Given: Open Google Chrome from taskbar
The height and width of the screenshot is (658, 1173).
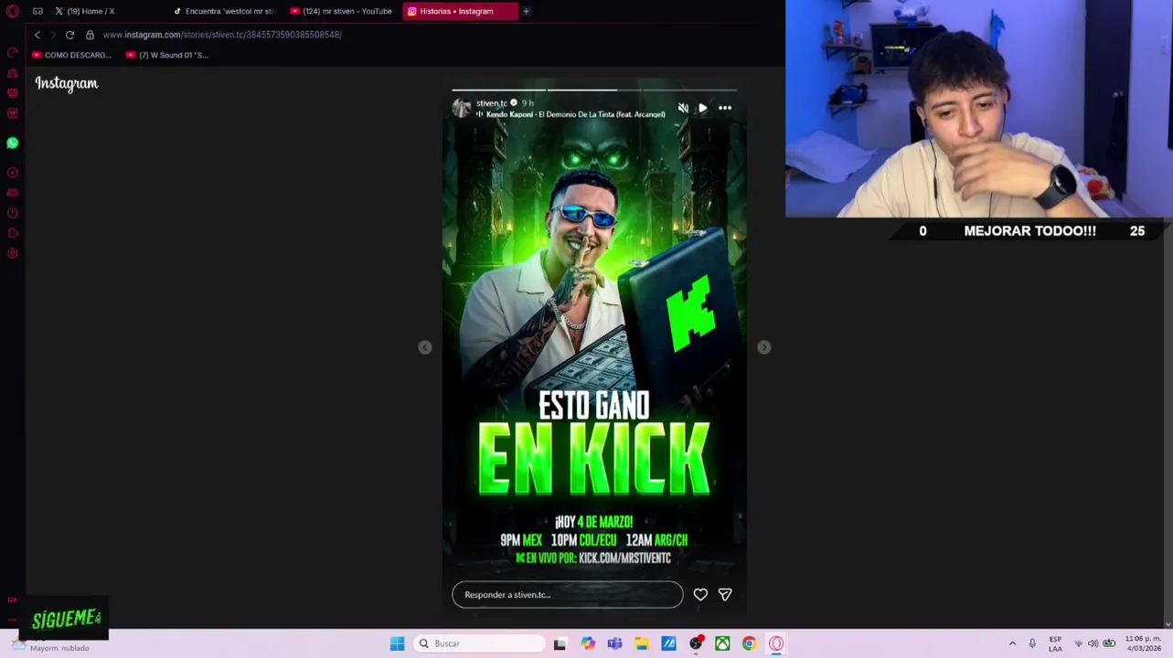Looking at the screenshot, I should click(749, 643).
